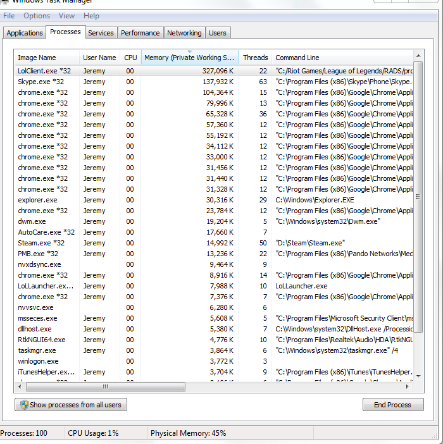Switch to the Services tab
Viewport: 443px width, 444px height.
click(x=101, y=33)
